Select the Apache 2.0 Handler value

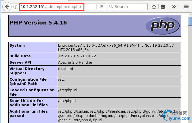[x=75, y=63]
